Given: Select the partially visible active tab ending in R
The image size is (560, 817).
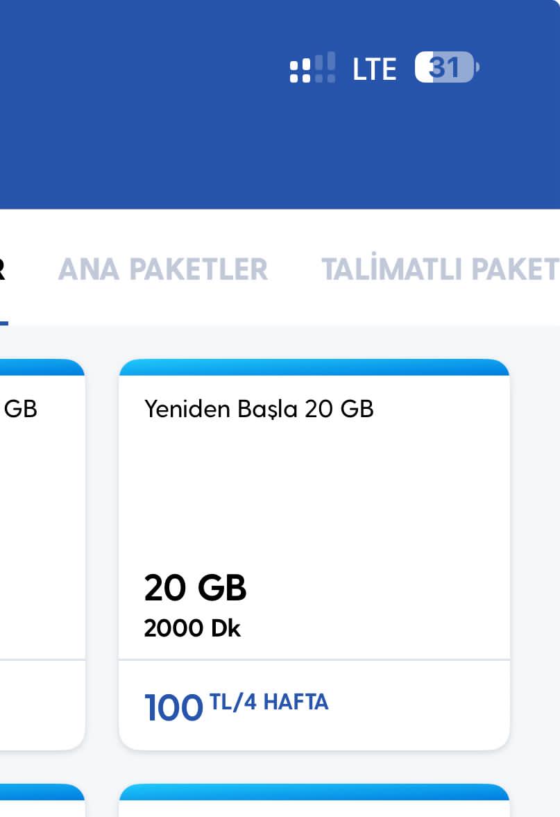Looking at the screenshot, I should [3, 269].
